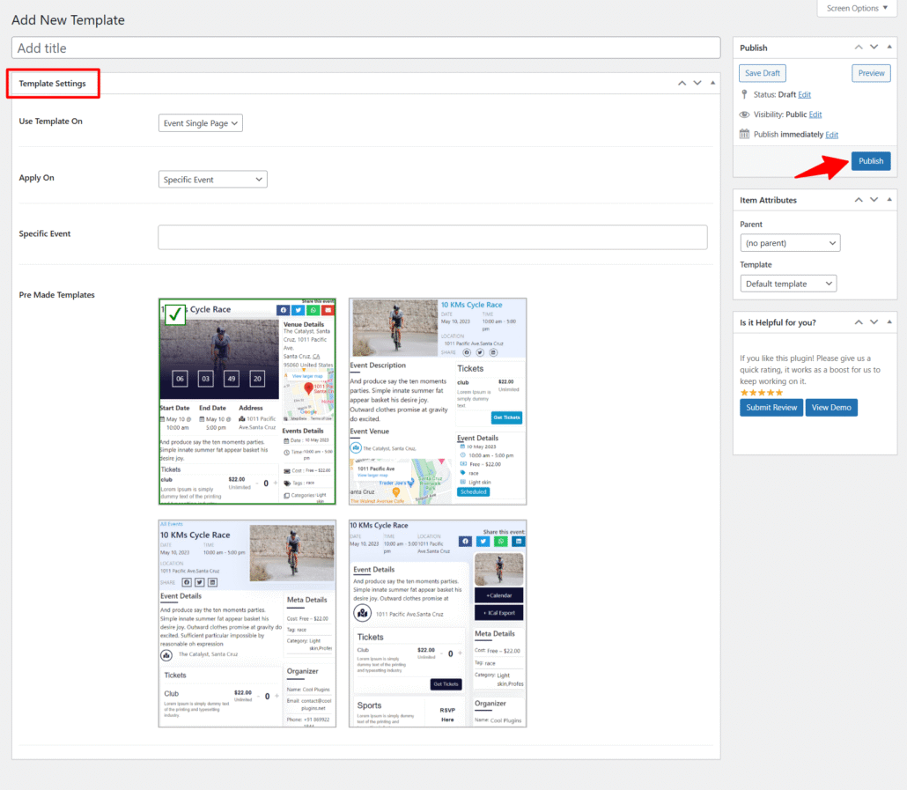Open the 'Use Template On' dropdown
Image resolution: width=907 pixels, height=790 pixels.
pyautogui.click(x=201, y=123)
